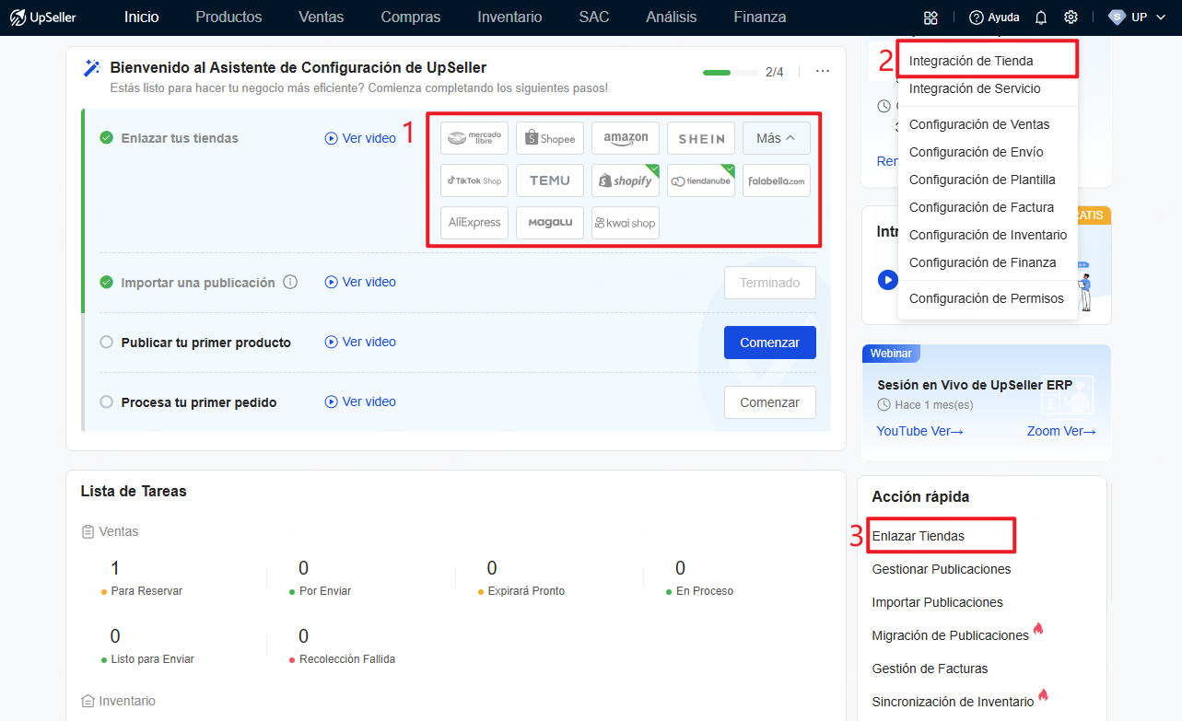Click Enlazar Tiendas quick action
Viewport: 1182px width, 721px height.
pos(919,536)
